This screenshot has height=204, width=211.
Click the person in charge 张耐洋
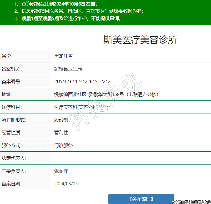coord(61,171)
